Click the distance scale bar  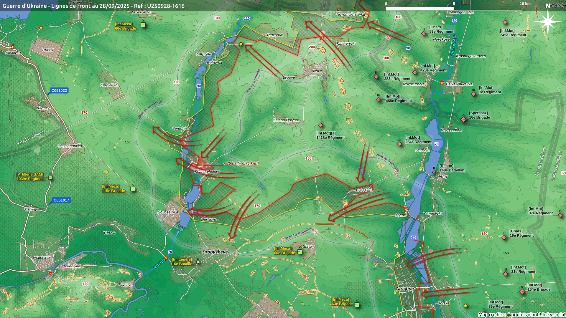(x=453, y=8)
